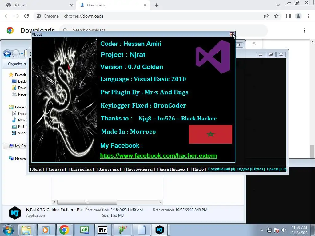315x236 pixels.
Task: Go forward in Chrome
Action: pos(17,16)
